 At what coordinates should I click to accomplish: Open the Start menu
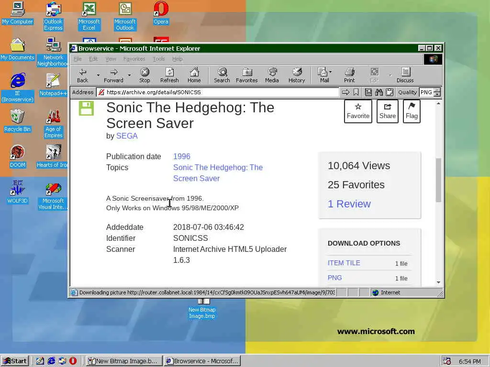[15, 361]
